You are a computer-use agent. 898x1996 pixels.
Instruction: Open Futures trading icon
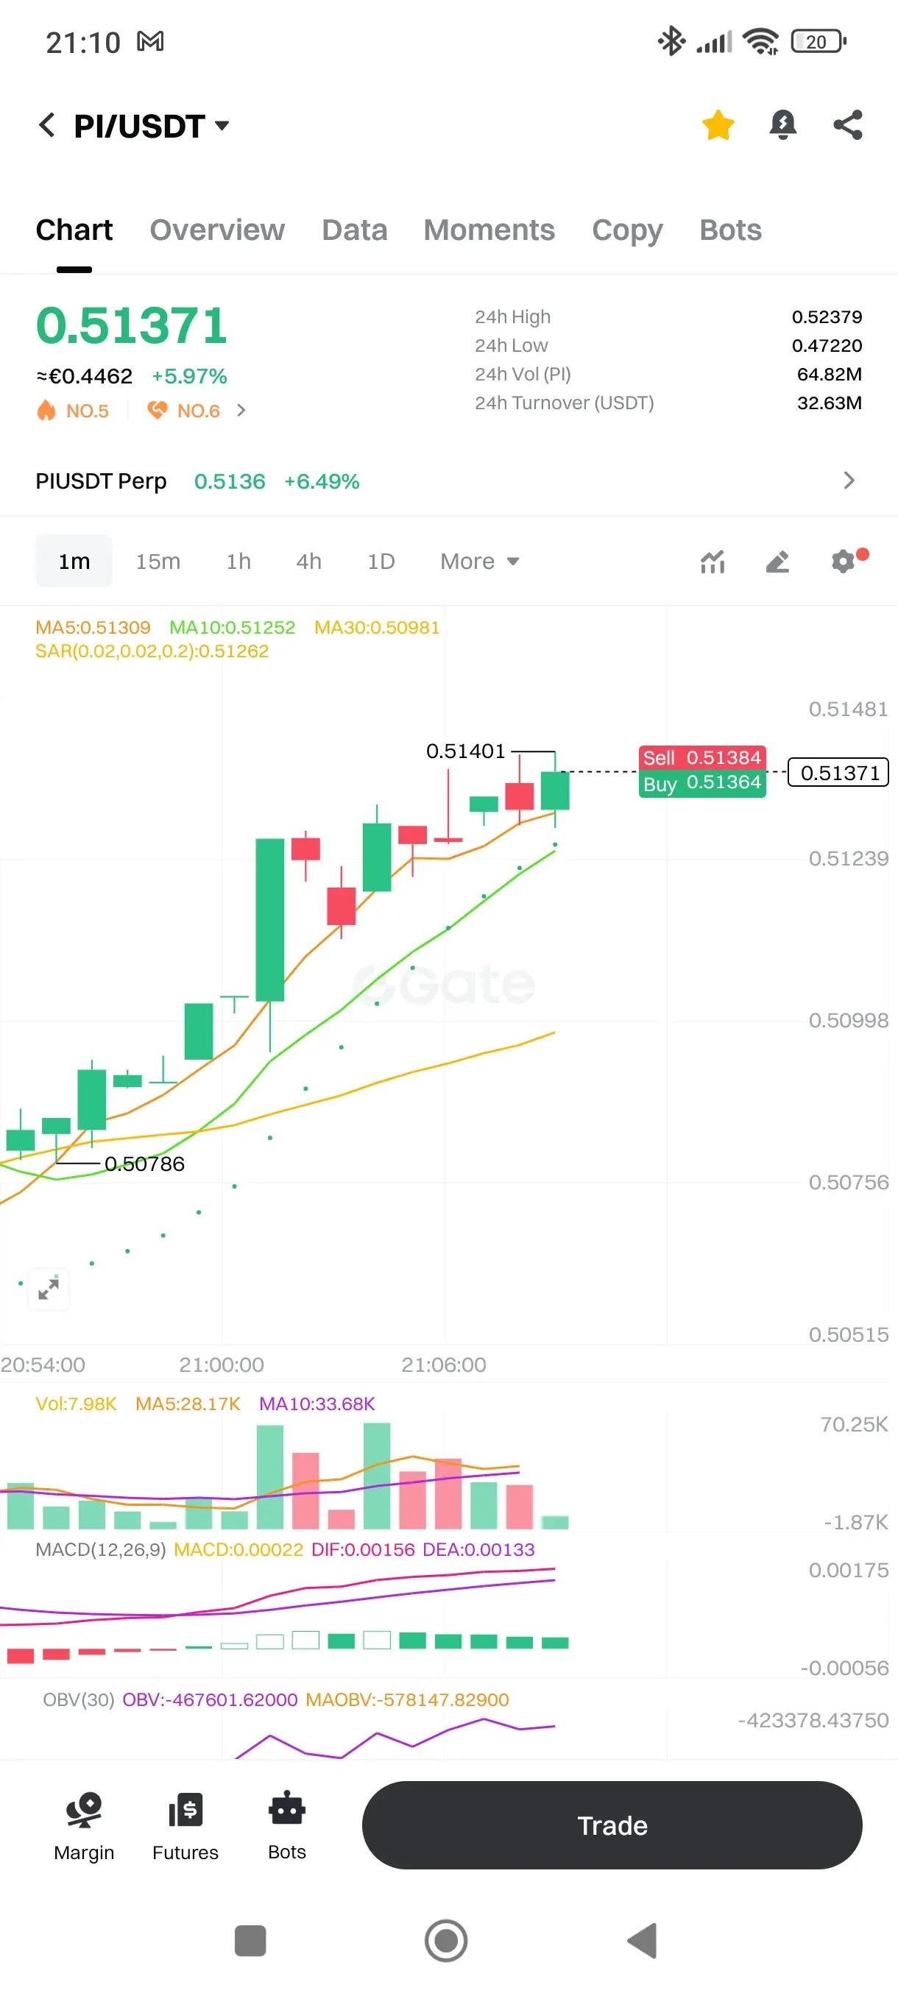tap(185, 1825)
